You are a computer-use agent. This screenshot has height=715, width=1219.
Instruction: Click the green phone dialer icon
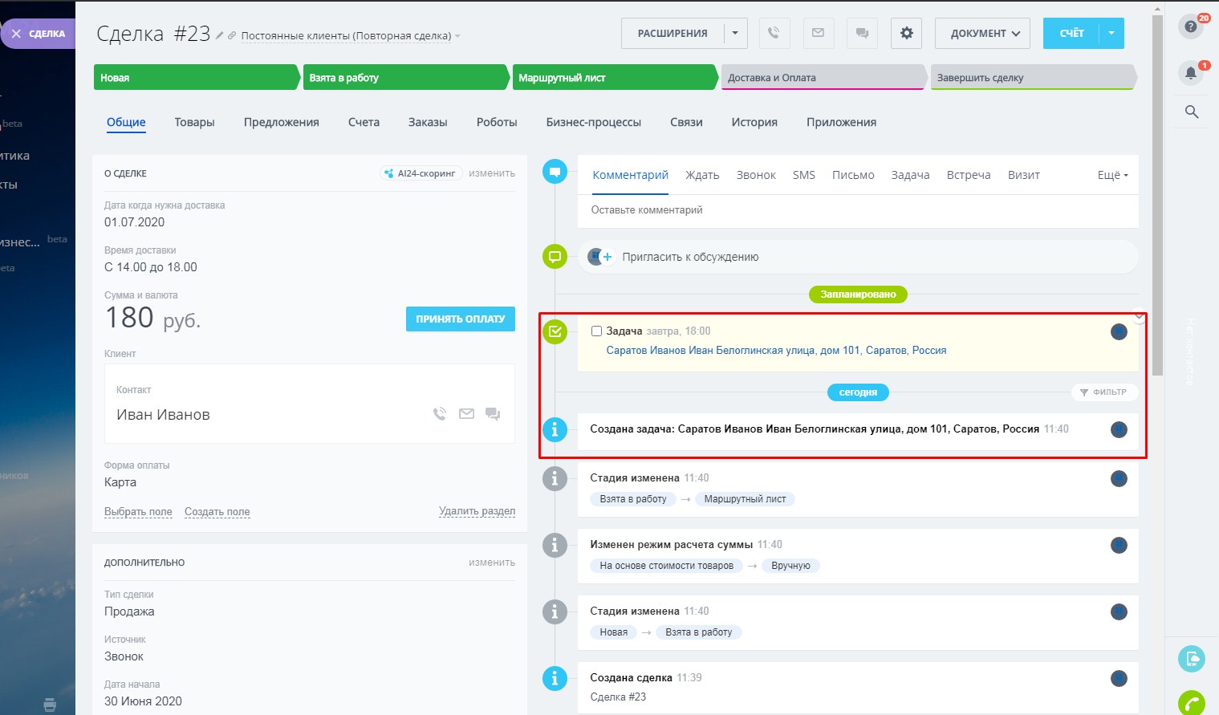pos(1192,703)
